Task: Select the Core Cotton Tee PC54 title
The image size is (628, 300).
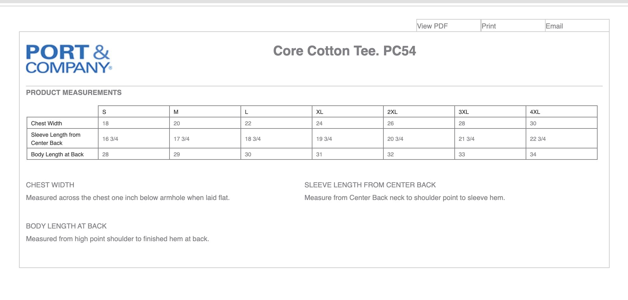Action: point(344,51)
